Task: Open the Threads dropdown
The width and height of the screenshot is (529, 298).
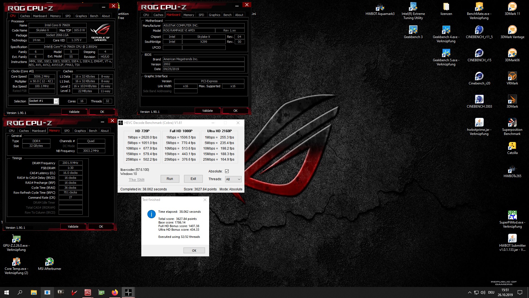Action: (233, 179)
